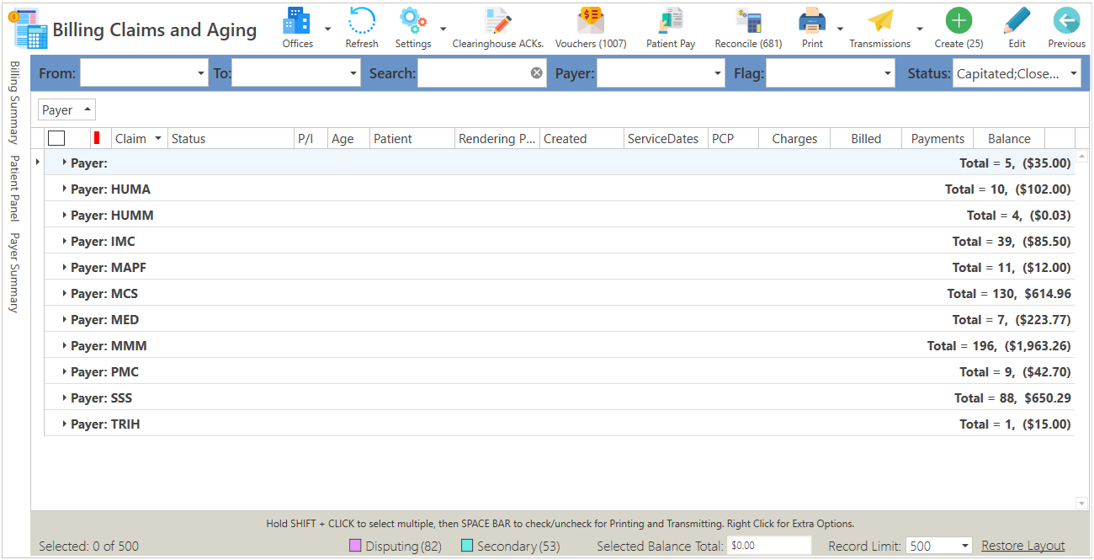This screenshot has width=1094, height=560.
Task: Open the Offices toolbar icon
Action: click(x=297, y=20)
